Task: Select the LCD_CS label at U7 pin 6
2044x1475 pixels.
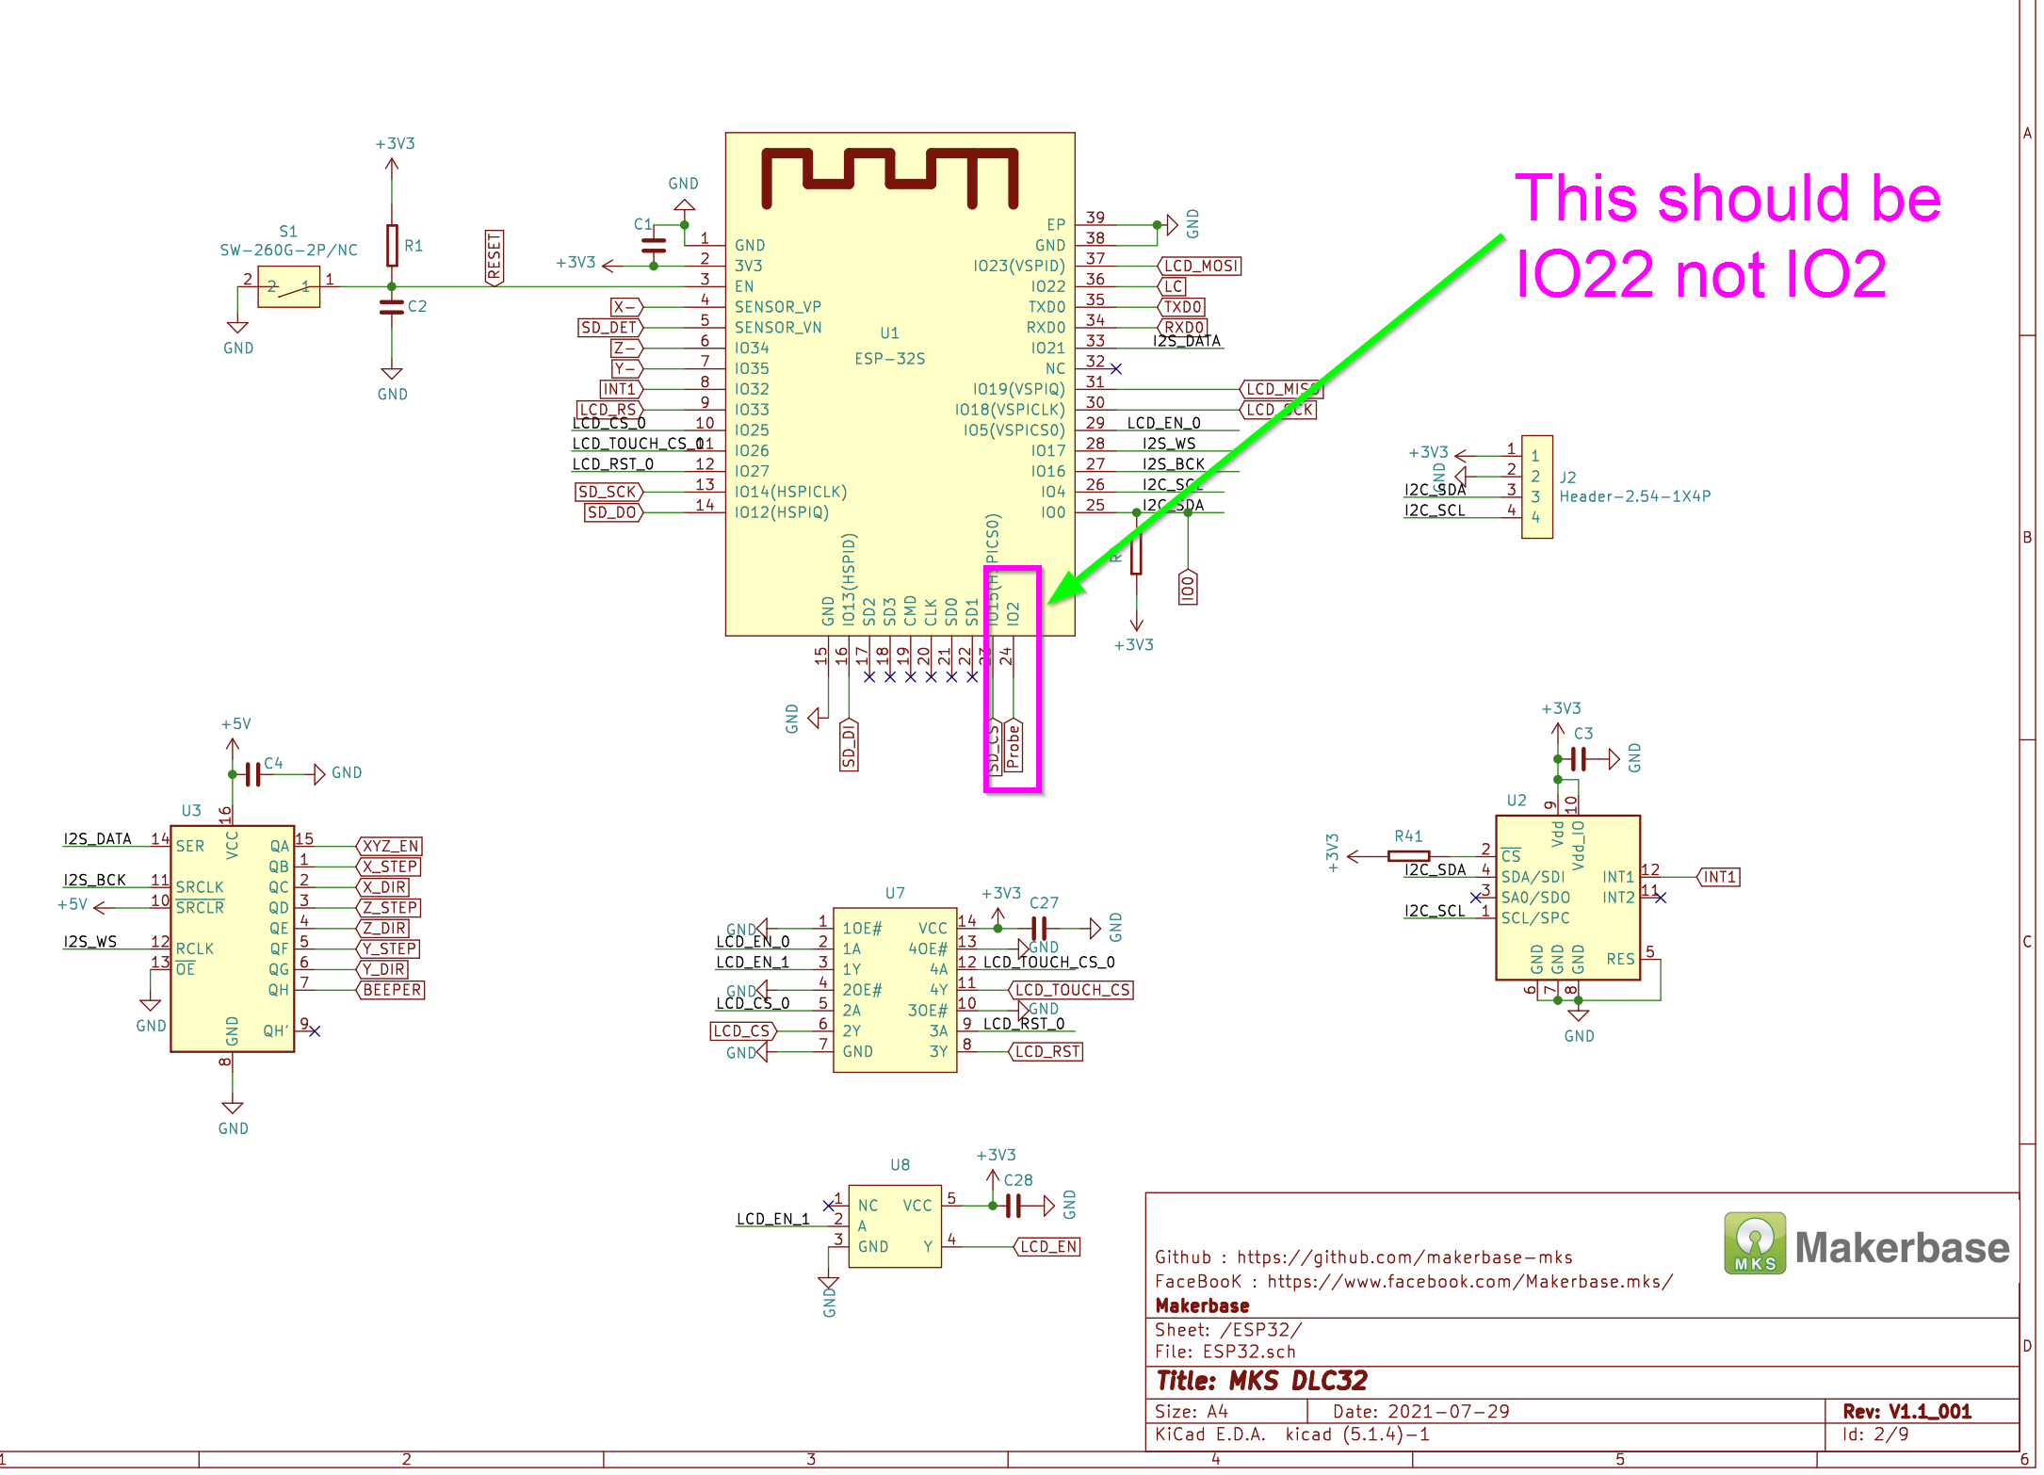Action: click(x=743, y=1031)
